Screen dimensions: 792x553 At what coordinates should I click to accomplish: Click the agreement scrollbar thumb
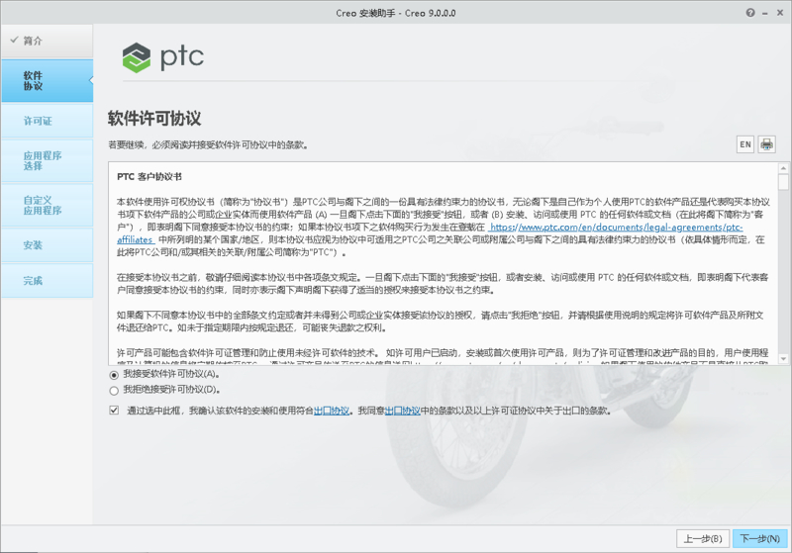pyautogui.click(x=783, y=182)
